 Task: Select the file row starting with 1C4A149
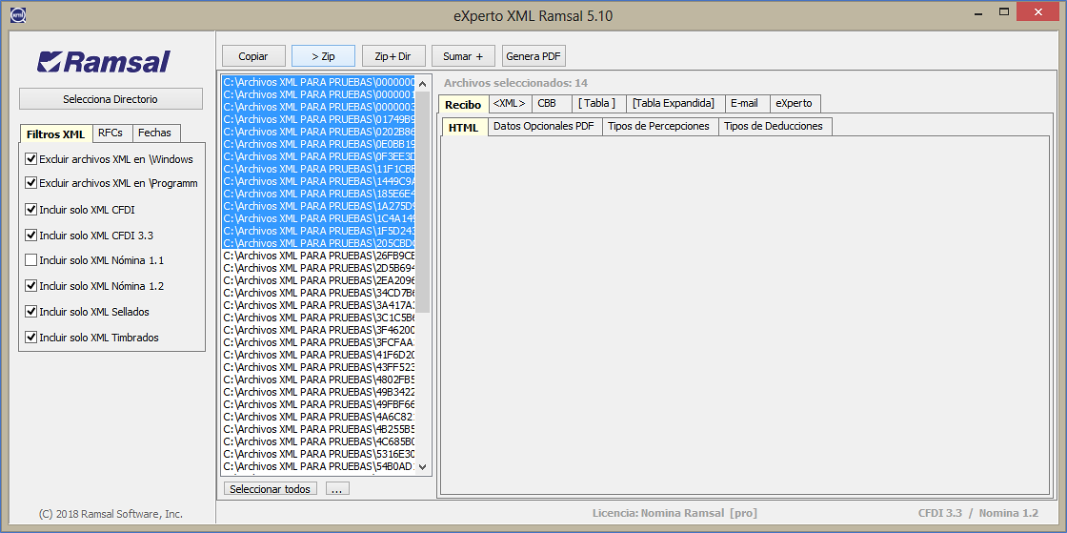point(318,217)
